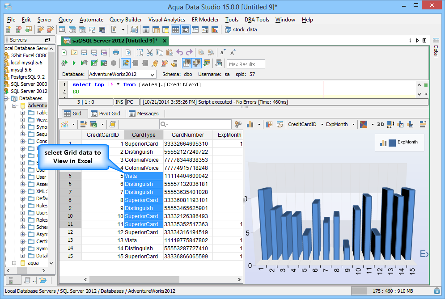Expand the aqua database tree node
445x299 pixels.
[x=14, y=263]
